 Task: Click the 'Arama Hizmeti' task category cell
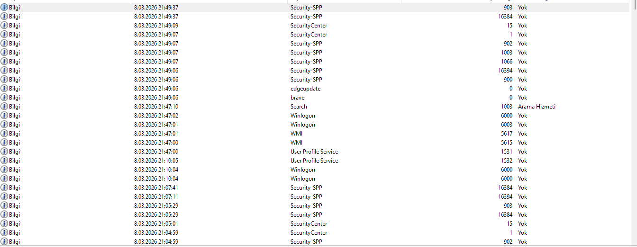pos(537,107)
